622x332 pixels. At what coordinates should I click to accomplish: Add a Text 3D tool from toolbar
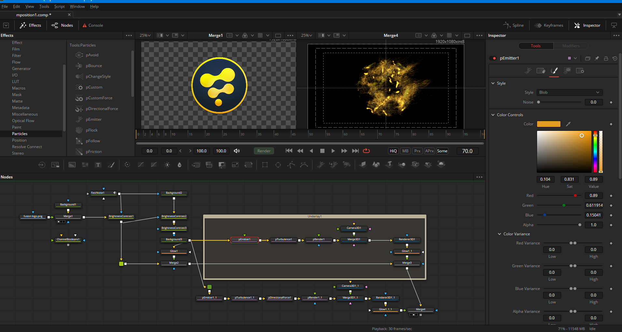389,164
